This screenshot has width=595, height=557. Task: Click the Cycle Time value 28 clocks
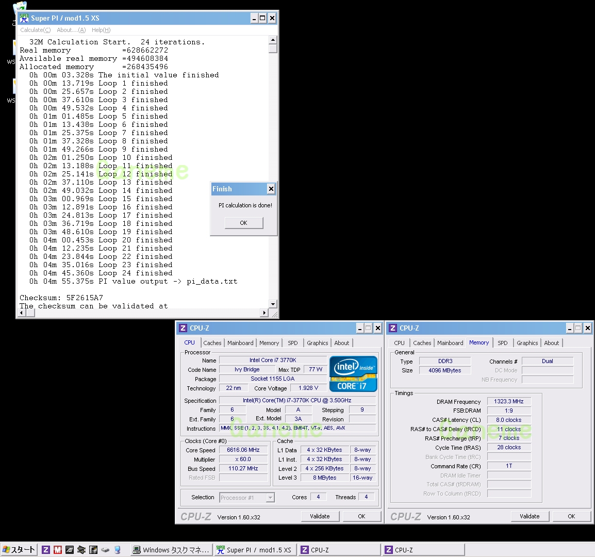pos(509,447)
